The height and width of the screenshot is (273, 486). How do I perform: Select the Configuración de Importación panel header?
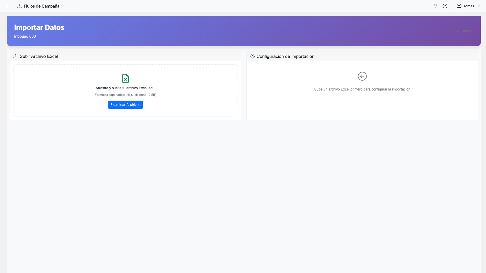pyautogui.click(x=285, y=56)
